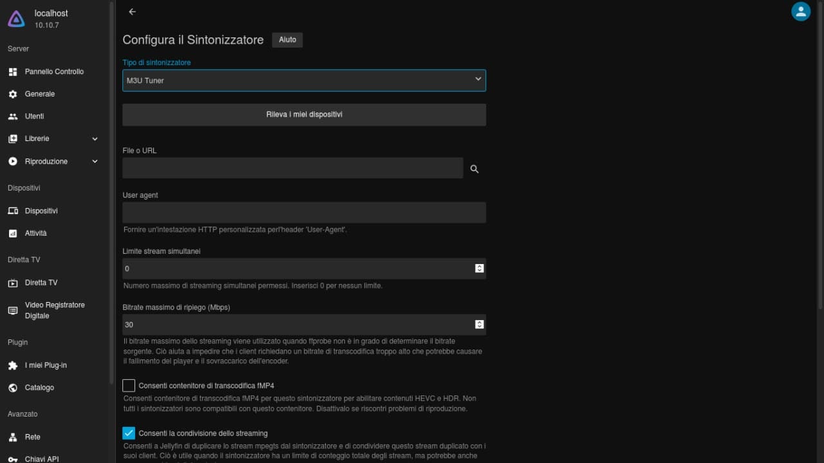
Task: Open the Tipo di sintonizzatore dropdown
Action: 304,80
